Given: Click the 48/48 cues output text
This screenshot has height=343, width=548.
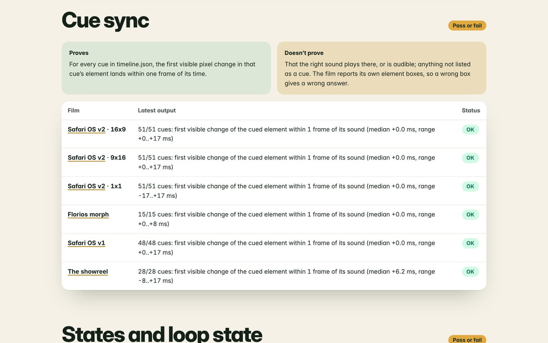Looking at the screenshot, I should pos(287,248).
